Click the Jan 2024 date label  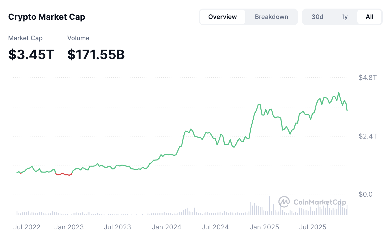click(x=167, y=227)
